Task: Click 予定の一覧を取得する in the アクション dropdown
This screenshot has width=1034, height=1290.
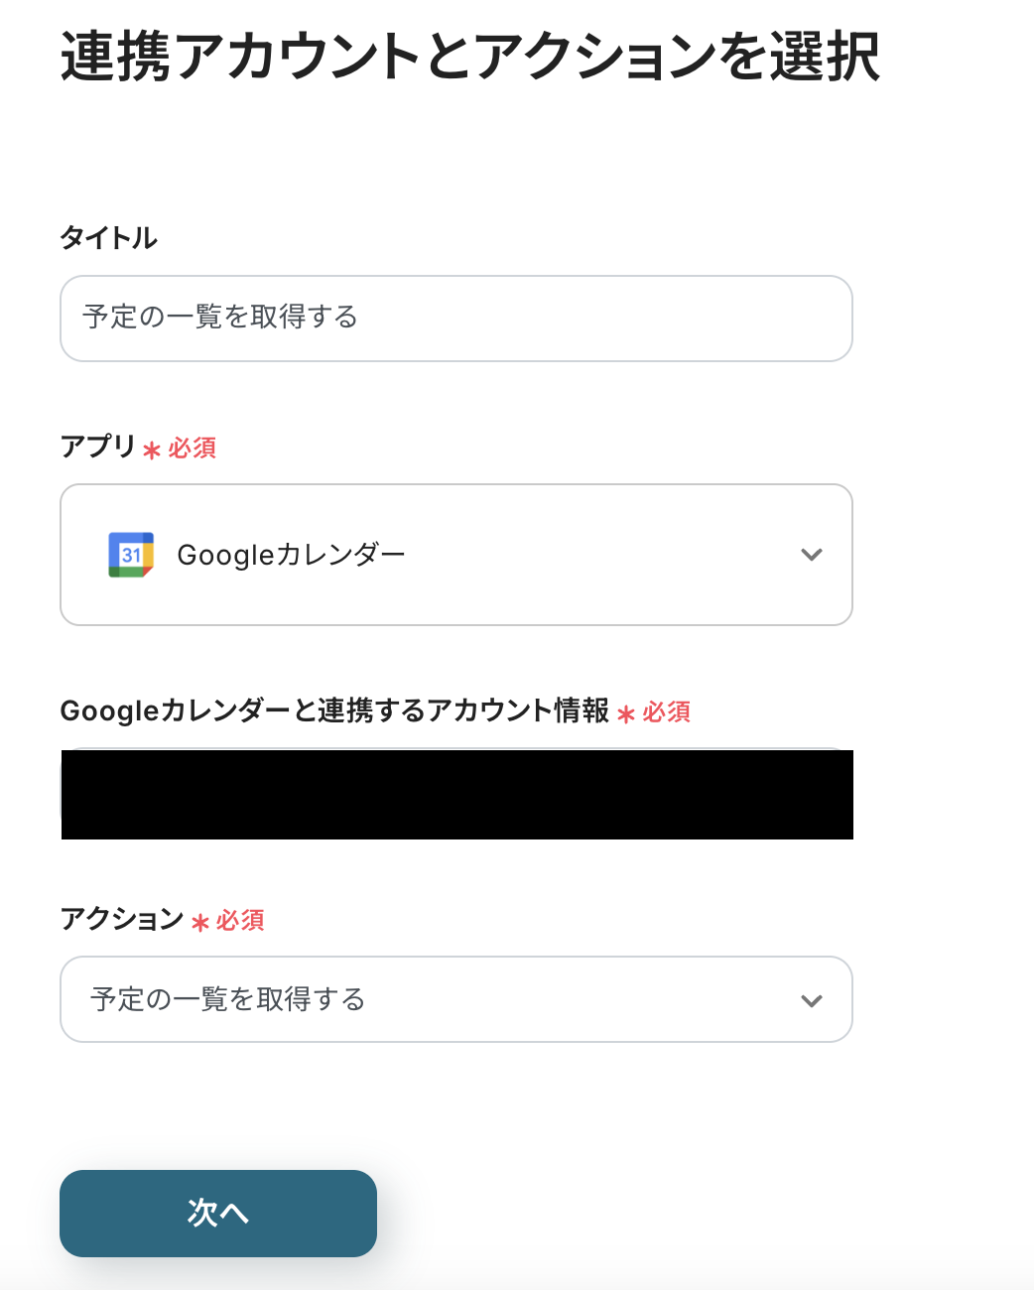Action: tap(228, 999)
